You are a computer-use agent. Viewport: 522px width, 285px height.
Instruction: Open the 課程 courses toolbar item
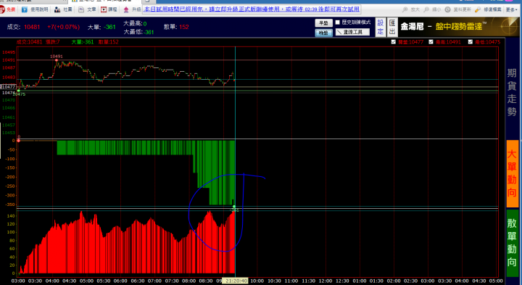point(109,9)
